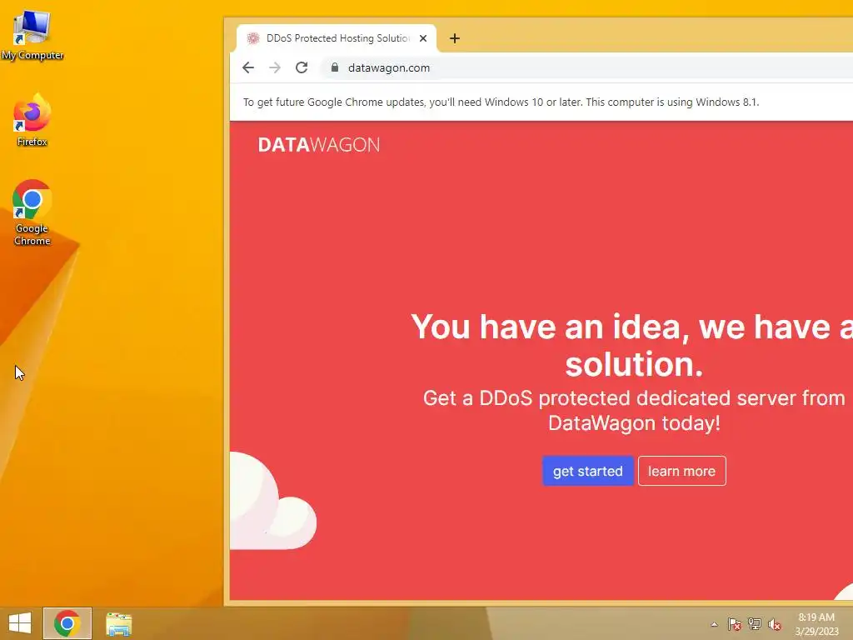853x640 pixels.
Task: Open File Explorer from the taskbar
Action: tap(118, 623)
